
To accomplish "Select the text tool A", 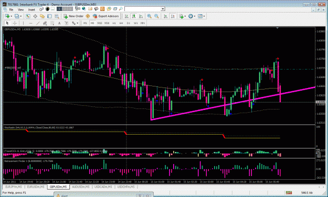I will pos(59,23).
